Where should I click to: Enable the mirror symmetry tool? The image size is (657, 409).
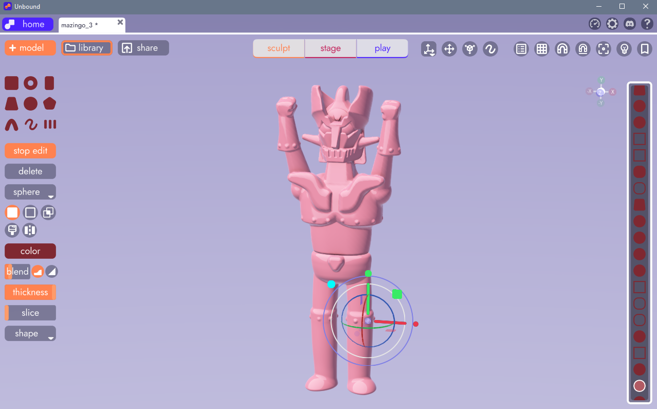(30, 230)
